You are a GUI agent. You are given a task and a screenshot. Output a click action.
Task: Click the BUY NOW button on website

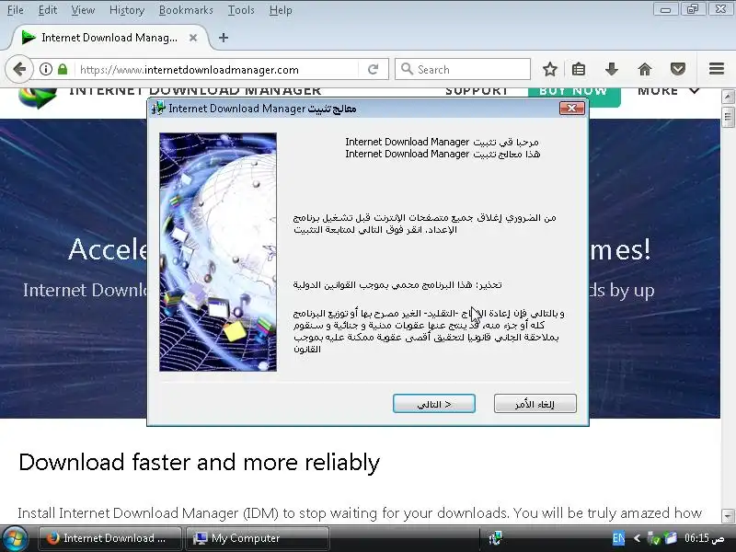(574, 96)
